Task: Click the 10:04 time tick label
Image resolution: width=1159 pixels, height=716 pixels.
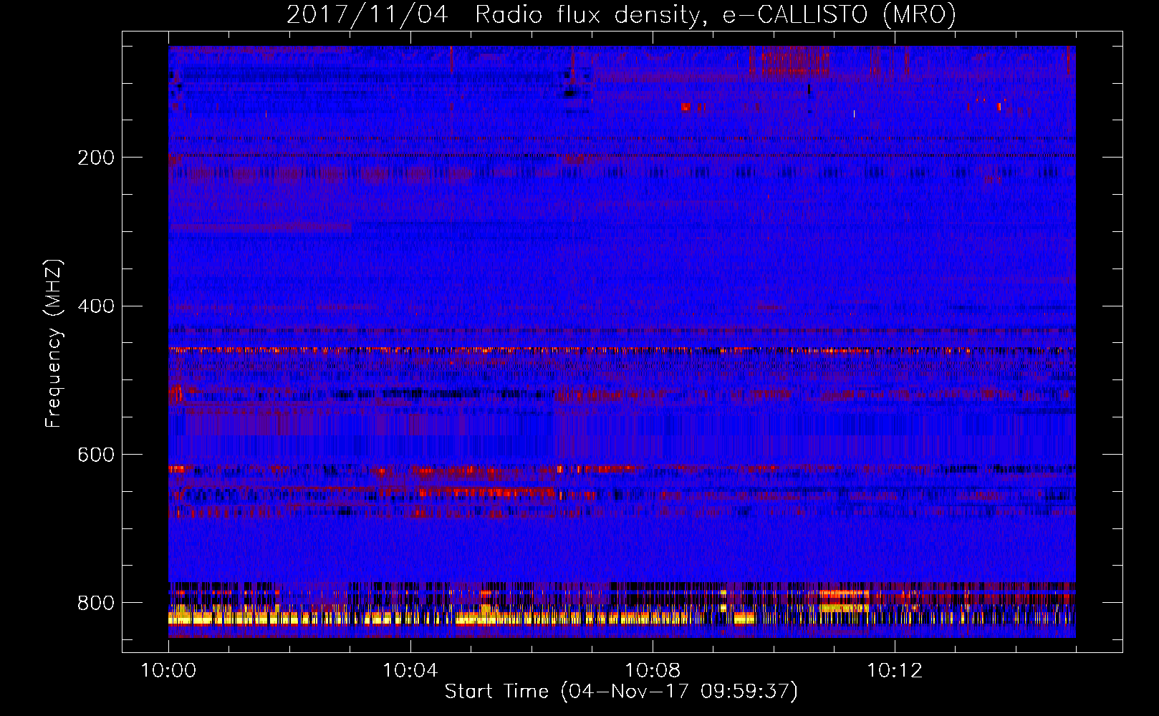Action: coord(410,670)
